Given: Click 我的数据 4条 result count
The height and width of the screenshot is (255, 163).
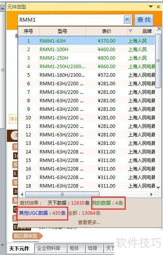Looking at the screenshot, I should click(108, 203).
